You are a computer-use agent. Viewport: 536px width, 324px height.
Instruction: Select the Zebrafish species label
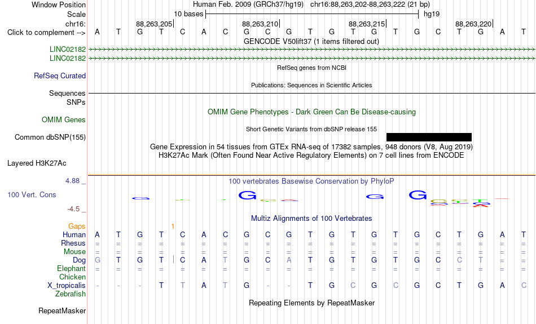pyautogui.click(x=71, y=294)
